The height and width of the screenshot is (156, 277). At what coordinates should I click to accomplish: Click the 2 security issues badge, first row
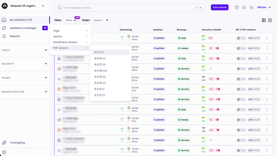click(210, 38)
